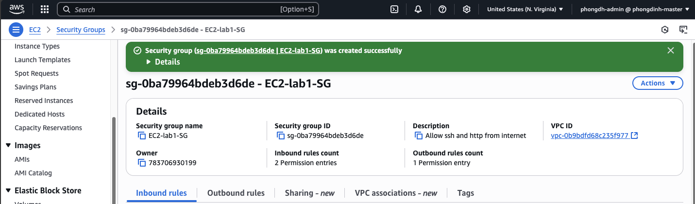
Task: Open CloudShell terminal icon
Action: 395,9
